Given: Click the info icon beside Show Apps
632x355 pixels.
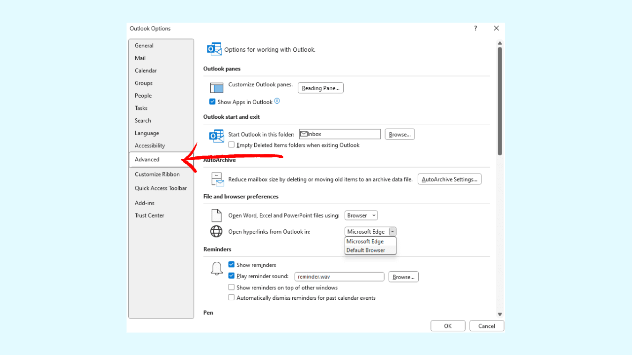Looking at the screenshot, I should (277, 101).
